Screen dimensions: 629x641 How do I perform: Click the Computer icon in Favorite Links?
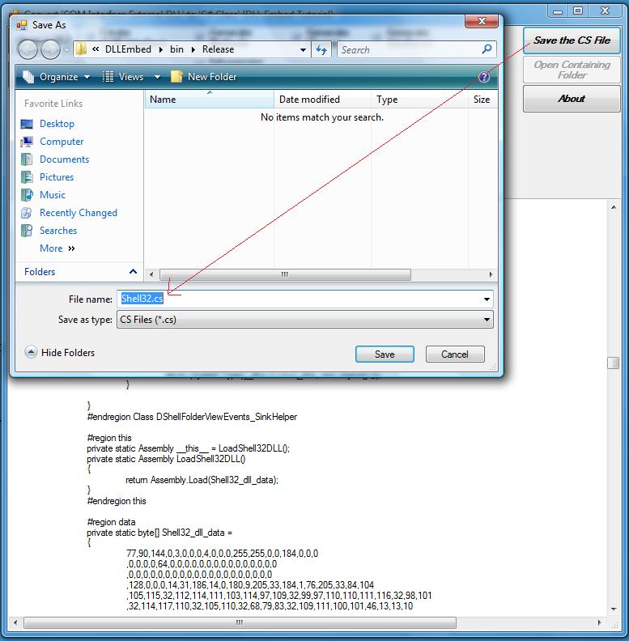click(27, 142)
